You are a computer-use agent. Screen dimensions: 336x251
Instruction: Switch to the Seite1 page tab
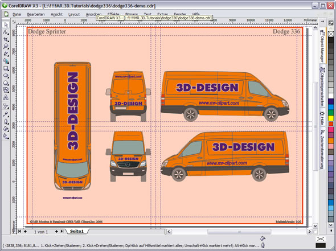(x=77, y=231)
